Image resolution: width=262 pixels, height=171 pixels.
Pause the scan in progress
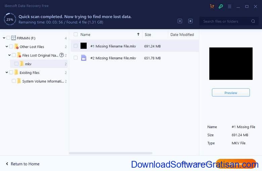tap(180, 21)
